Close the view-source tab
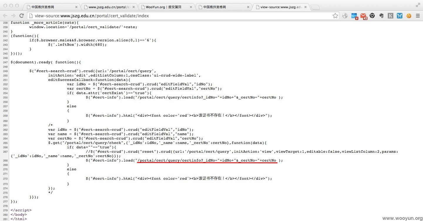Image resolution: width=423 pixels, height=221 pixels. 305,7
